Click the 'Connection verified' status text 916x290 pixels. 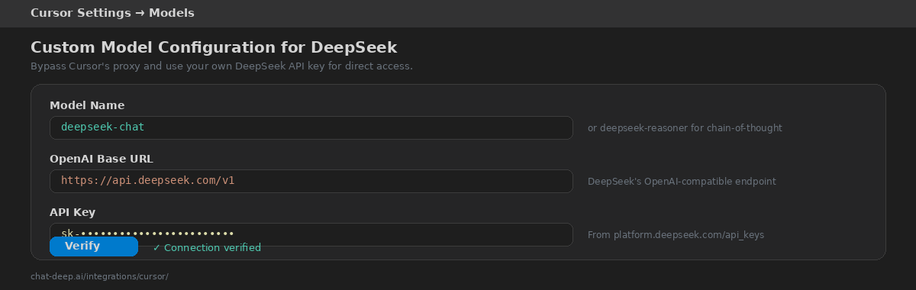pos(207,247)
